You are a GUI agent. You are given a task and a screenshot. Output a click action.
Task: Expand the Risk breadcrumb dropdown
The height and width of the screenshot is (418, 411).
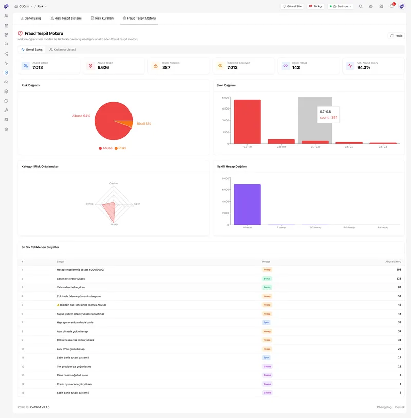[x=42, y=6]
